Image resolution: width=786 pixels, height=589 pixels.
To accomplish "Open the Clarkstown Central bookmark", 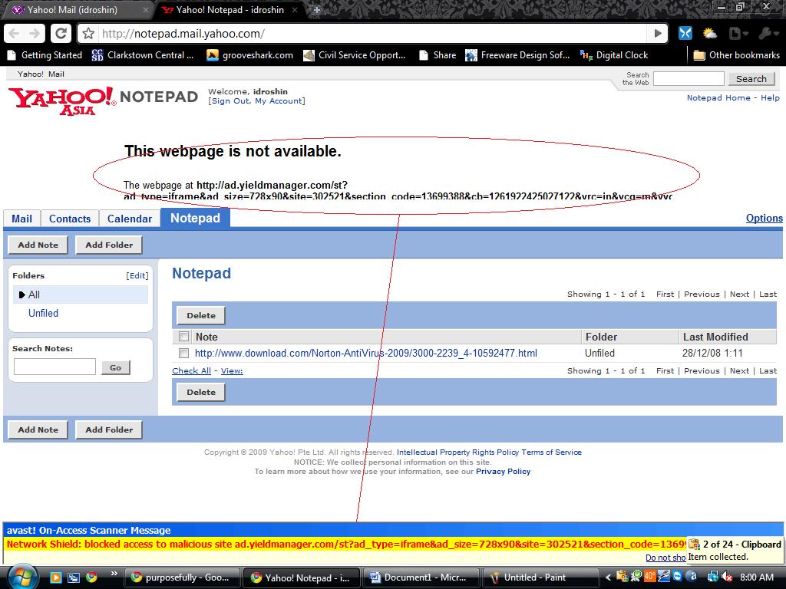I will pos(143,55).
